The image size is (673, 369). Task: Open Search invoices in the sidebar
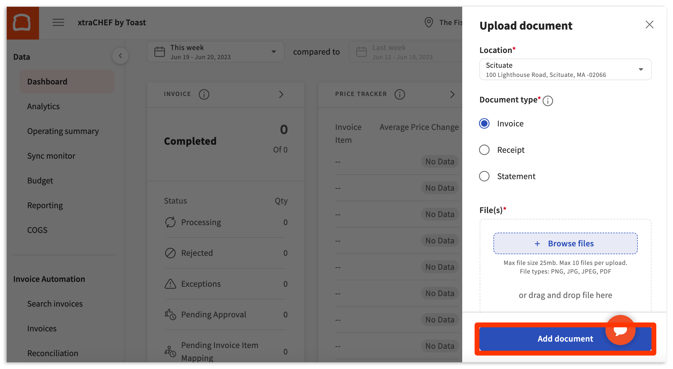[55, 304]
